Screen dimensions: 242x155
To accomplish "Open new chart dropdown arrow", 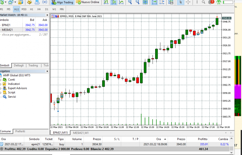I will (x=5, y=2).
